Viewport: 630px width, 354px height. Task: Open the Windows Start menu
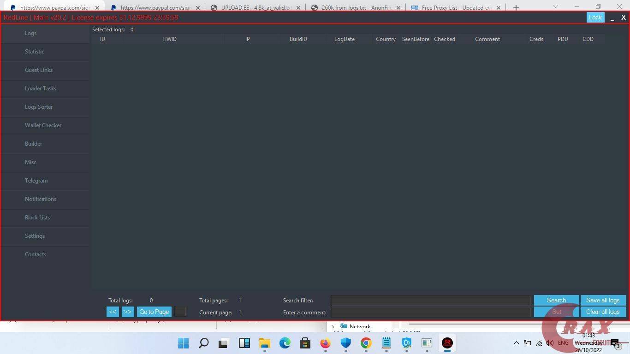pyautogui.click(x=183, y=343)
